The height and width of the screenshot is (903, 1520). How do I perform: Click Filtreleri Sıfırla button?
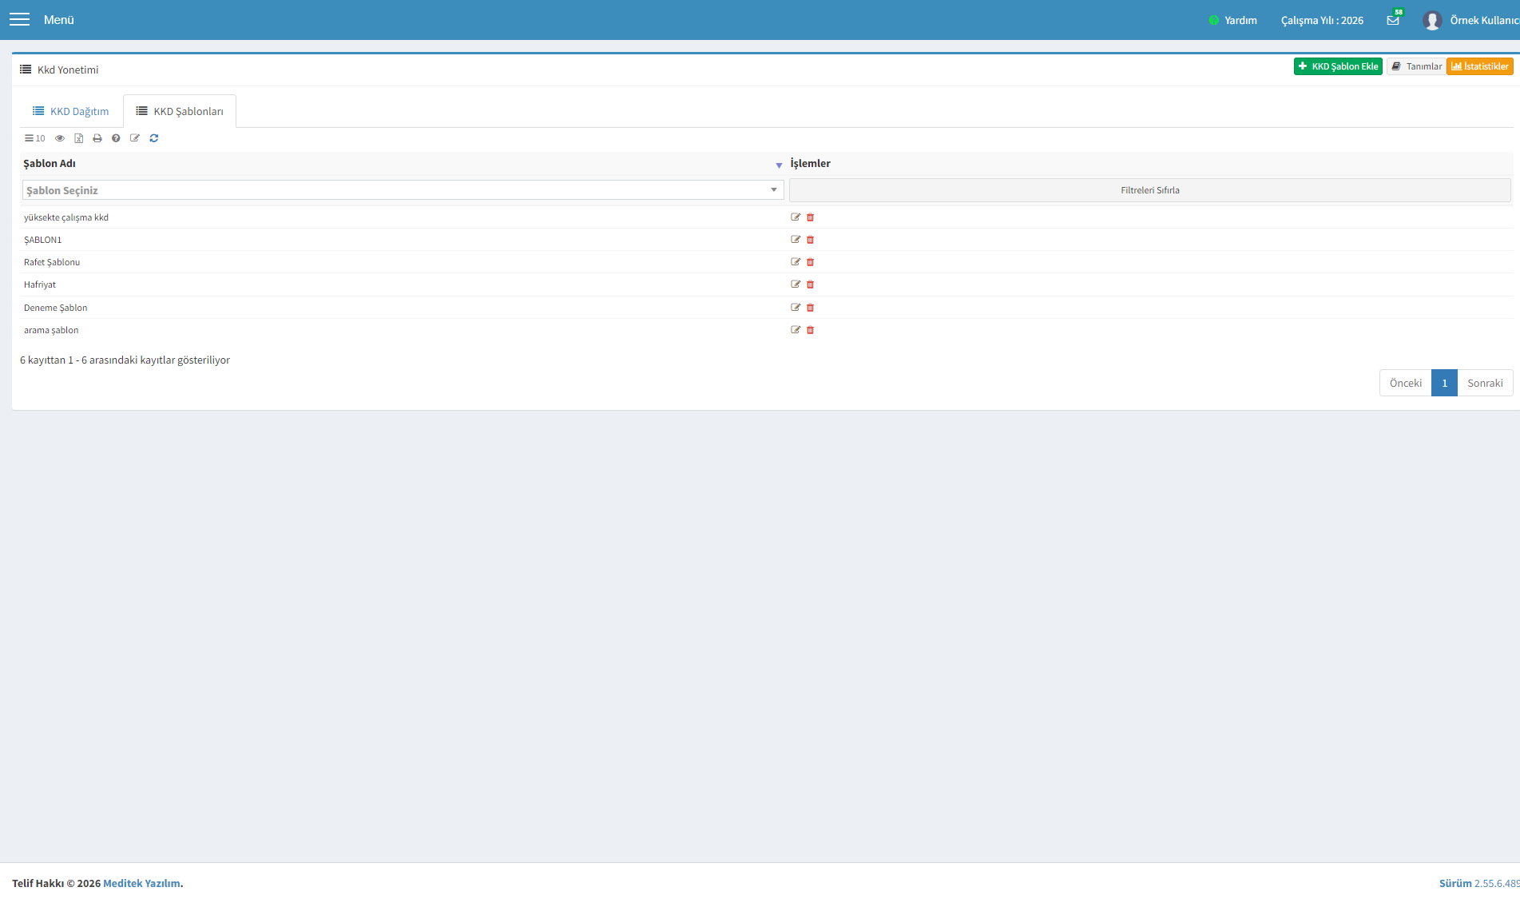point(1150,190)
